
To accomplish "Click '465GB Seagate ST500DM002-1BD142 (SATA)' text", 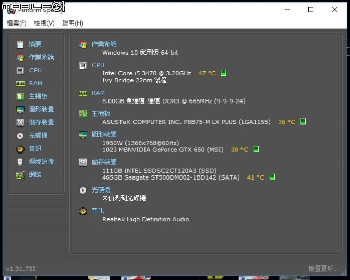I will (171, 177).
